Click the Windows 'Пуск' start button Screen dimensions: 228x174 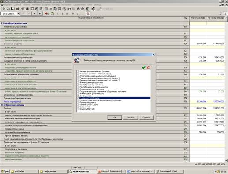(x=5, y=171)
